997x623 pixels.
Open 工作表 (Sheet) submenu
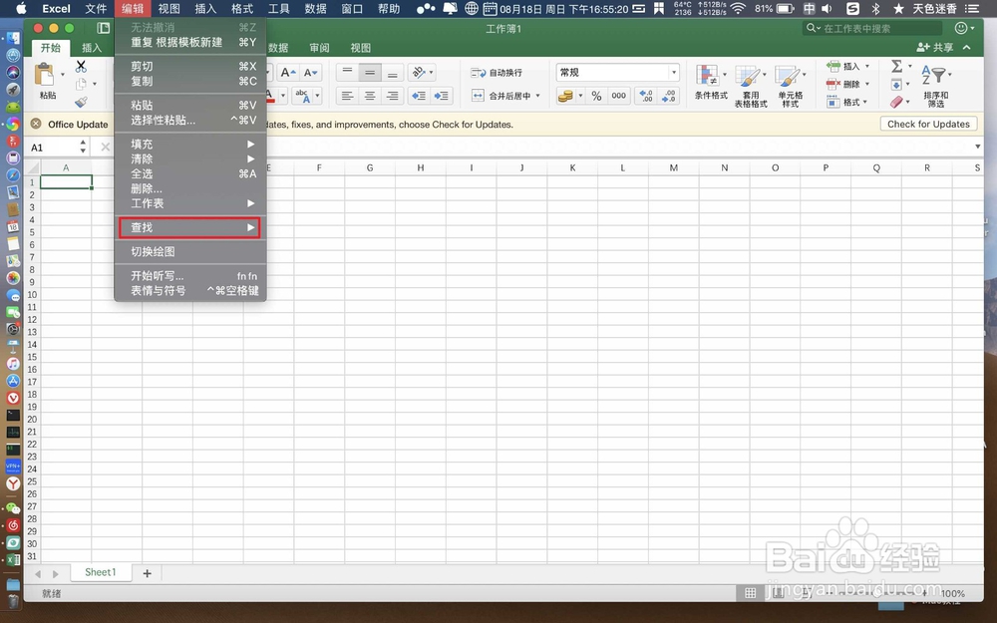[x=189, y=203]
